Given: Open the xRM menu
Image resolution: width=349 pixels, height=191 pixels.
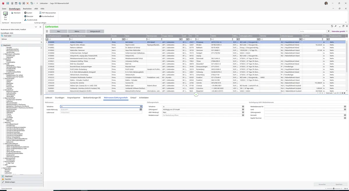Looking at the screenshot, I should [x=36, y=9].
